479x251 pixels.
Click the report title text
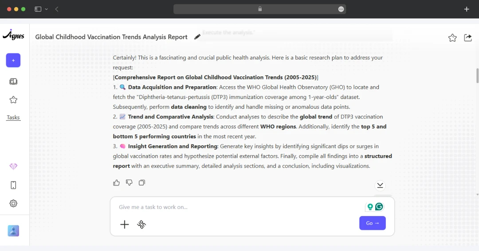(111, 37)
